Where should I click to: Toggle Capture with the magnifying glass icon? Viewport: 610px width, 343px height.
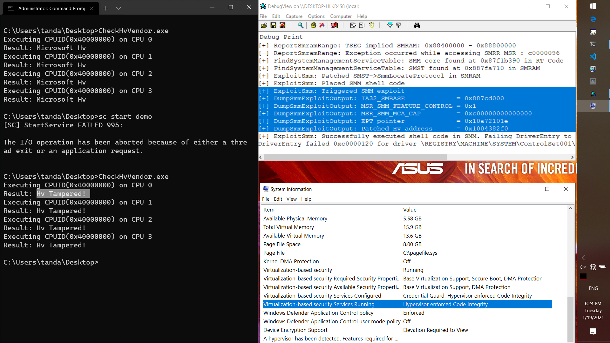coord(301,25)
